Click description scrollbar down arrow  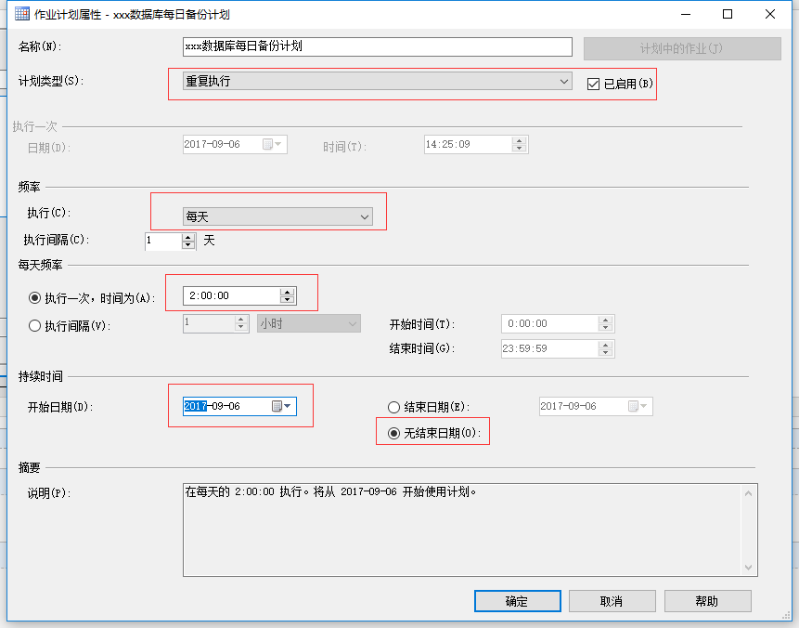[749, 568]
